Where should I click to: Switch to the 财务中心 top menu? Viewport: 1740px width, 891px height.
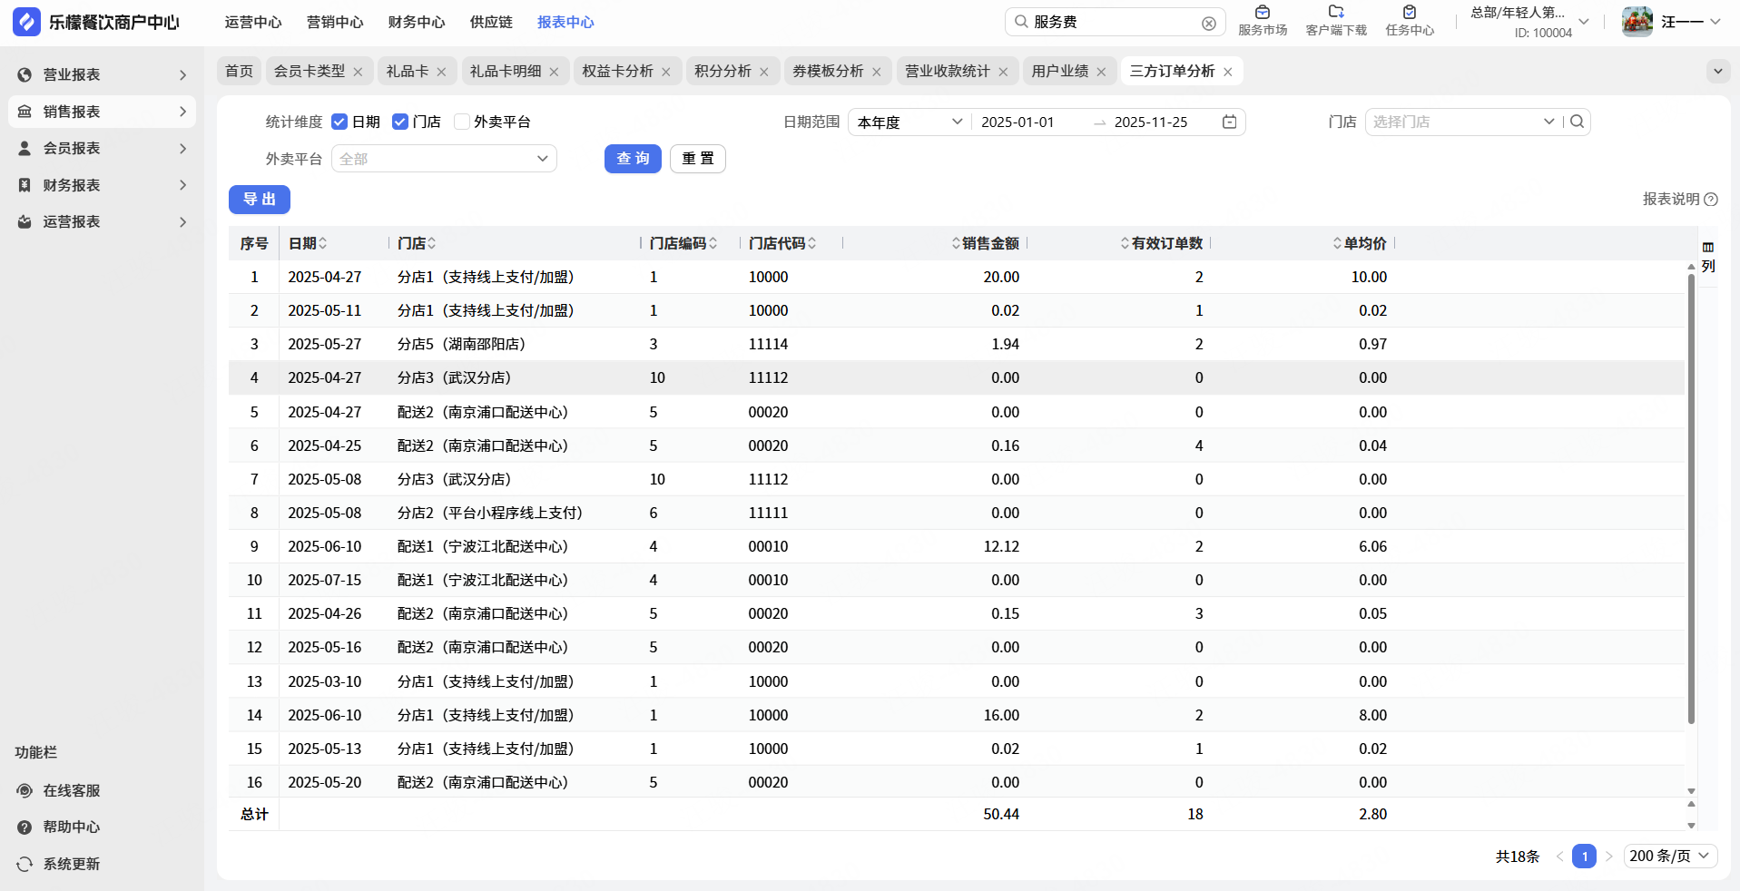416,22
